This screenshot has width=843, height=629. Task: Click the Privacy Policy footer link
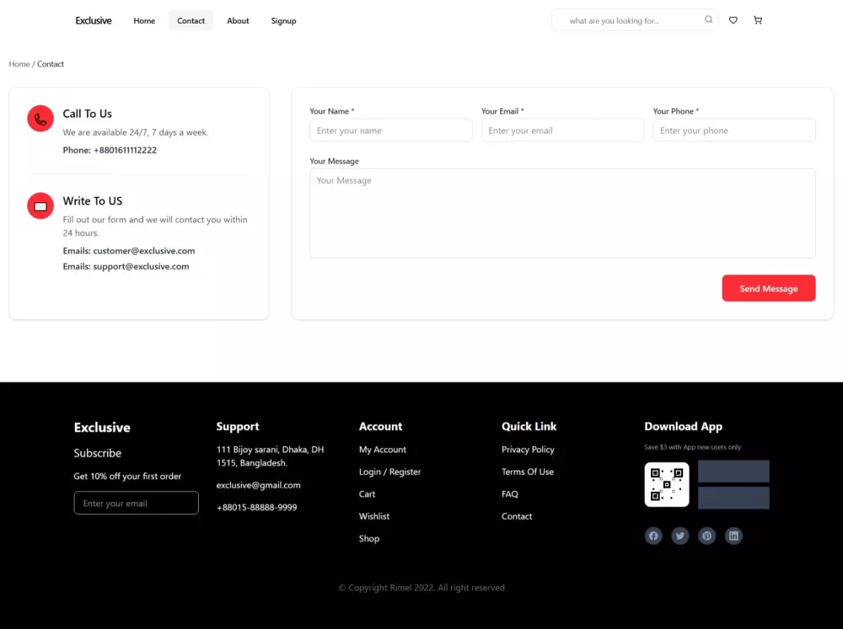(528, 450)
